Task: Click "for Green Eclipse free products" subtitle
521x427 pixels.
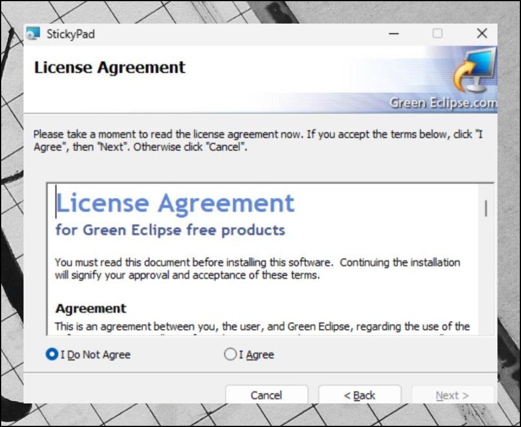Action: pos(170,230)
